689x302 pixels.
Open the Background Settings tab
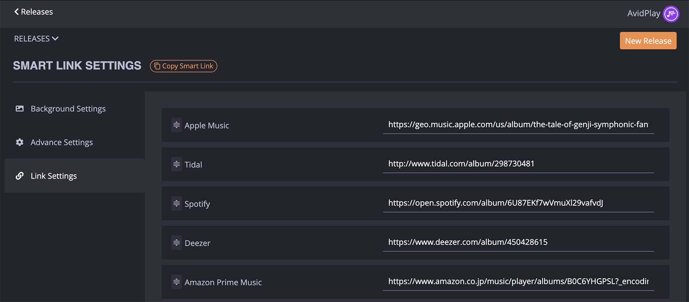[68, 109]
